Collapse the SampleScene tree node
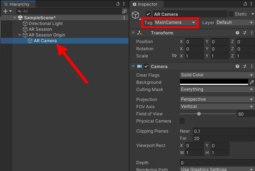The image size is (255, 171). [15, 18]
